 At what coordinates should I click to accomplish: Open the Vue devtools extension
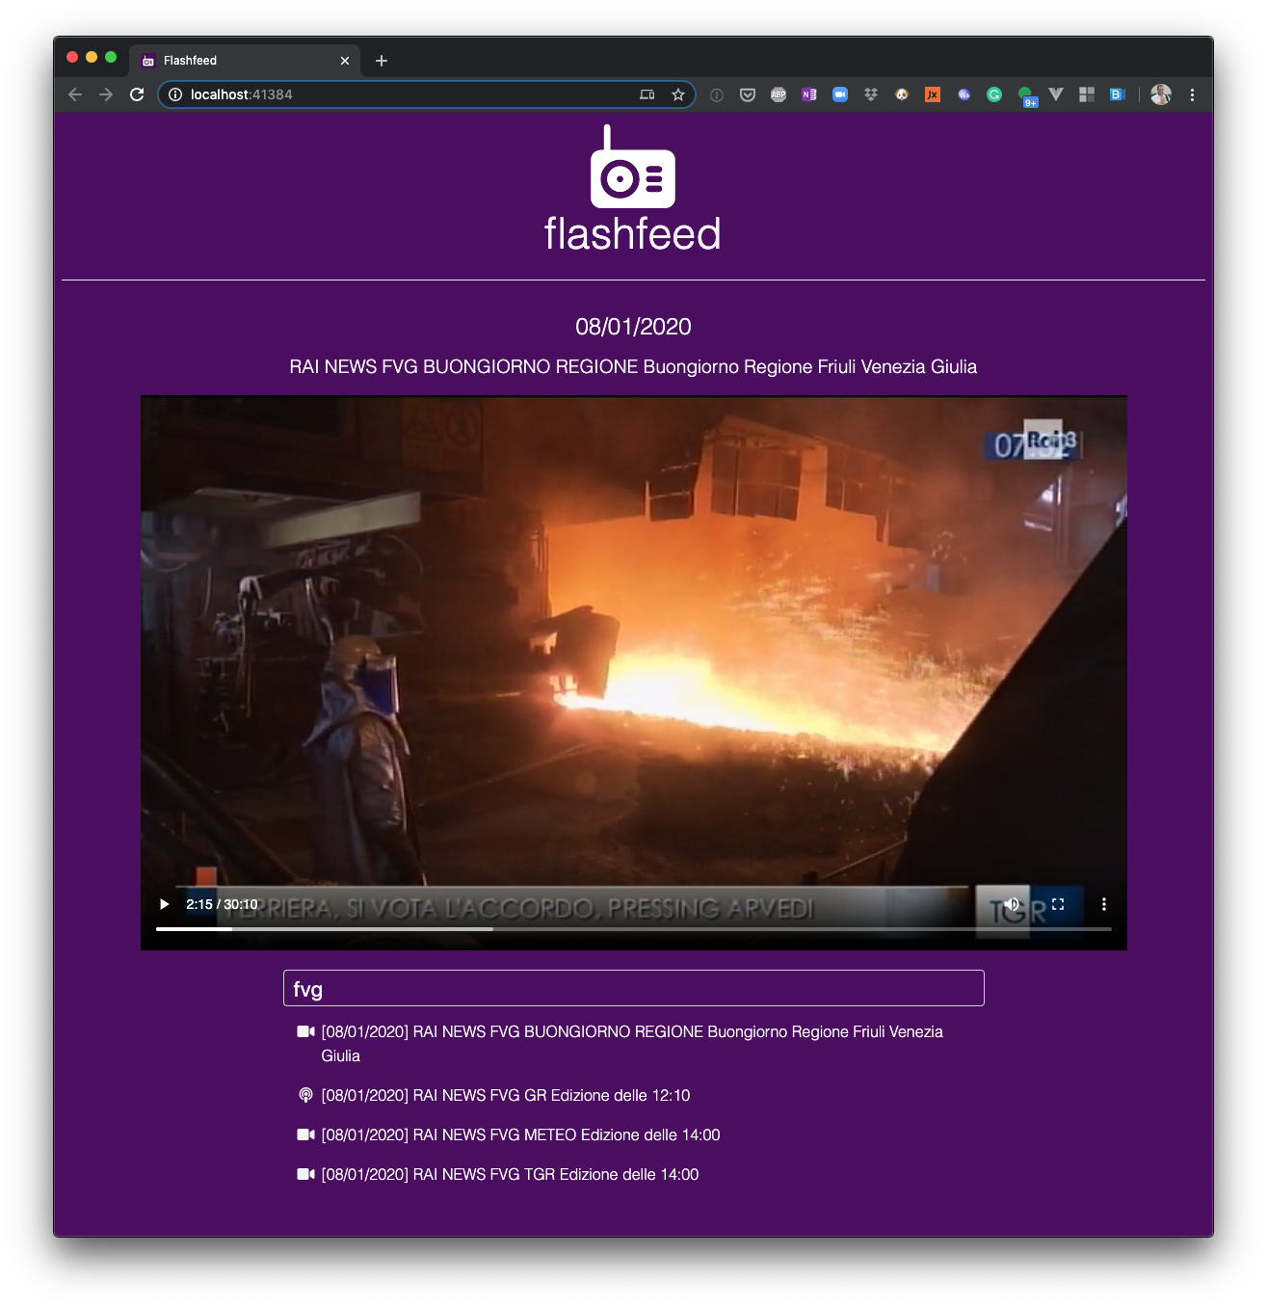1056,94
